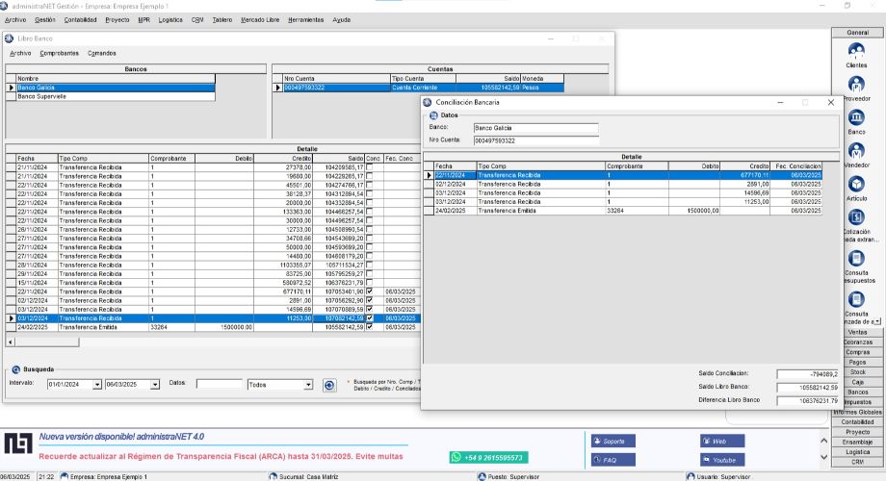Click the Detalle horizontal scrollbar left arrow
This screenshot has width=886, height=481.
pyautogui.click(x=11, y=342)
